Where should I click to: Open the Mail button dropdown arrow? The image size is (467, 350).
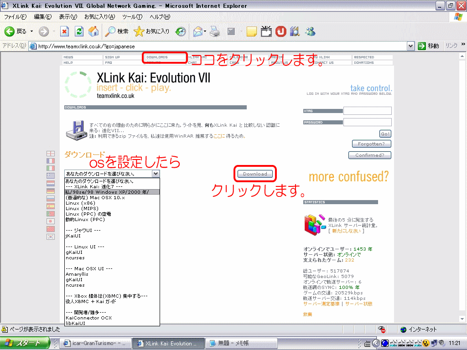coord(205,31)
